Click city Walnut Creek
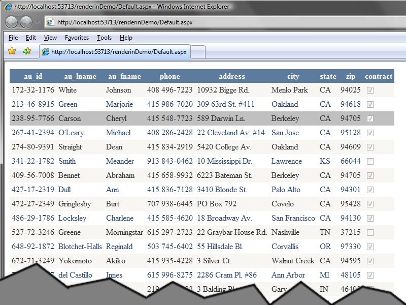The image size is (406, 305). pyautogui.click(x=293, y=261)
